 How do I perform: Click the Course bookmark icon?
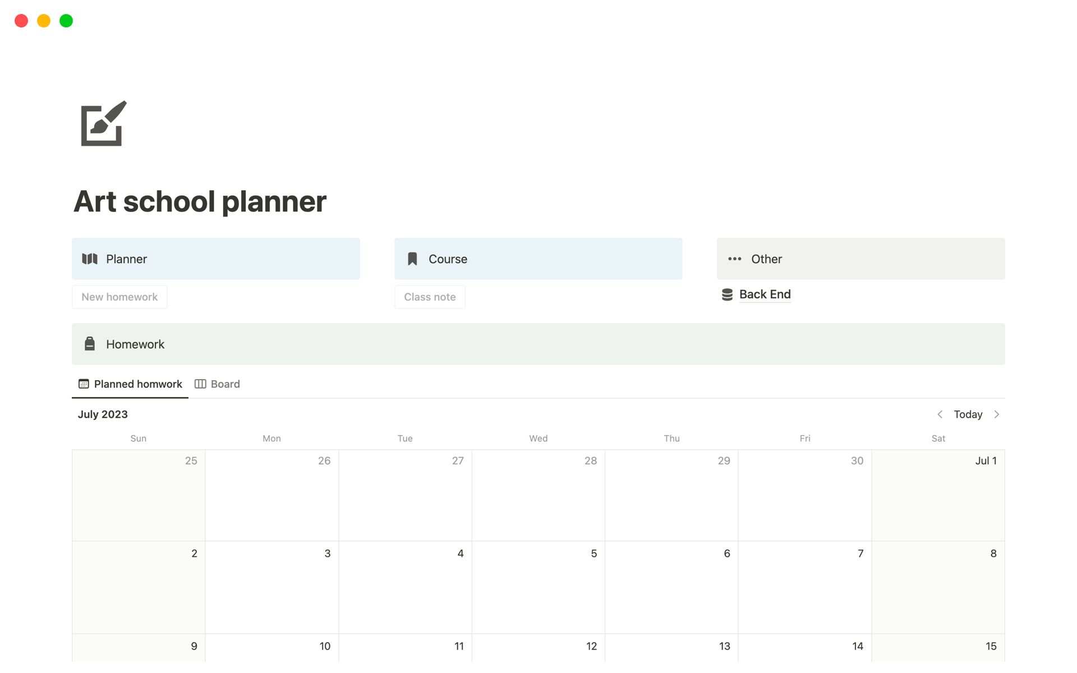412,259
